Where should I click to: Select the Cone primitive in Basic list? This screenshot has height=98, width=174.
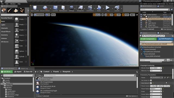point(21,62)
